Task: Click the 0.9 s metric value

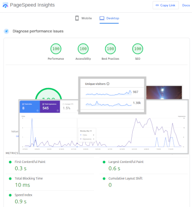Action: [21, 202]
